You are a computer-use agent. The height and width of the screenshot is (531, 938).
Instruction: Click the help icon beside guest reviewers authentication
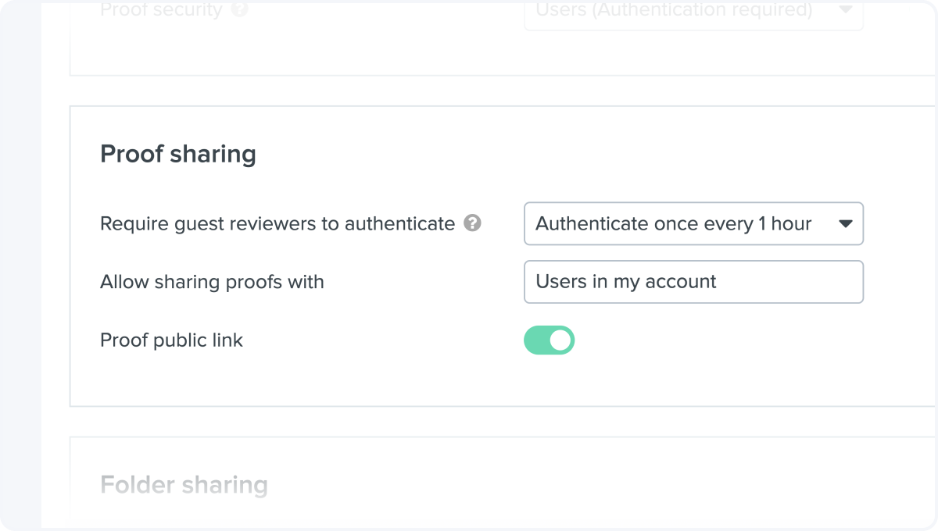click(472, 224)
